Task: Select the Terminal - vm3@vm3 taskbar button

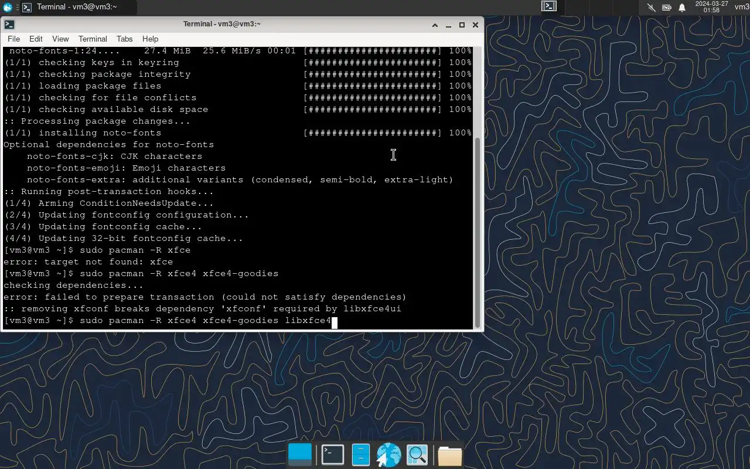Action: 78,7
